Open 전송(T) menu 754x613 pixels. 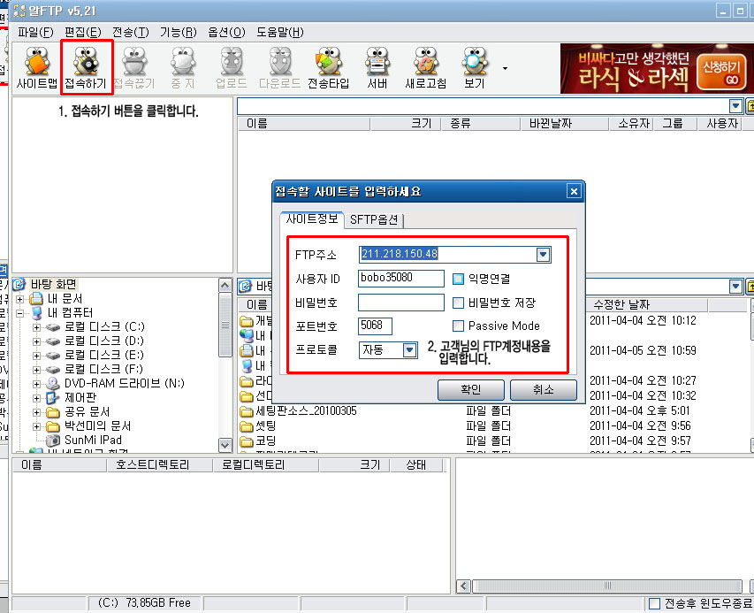130,32
